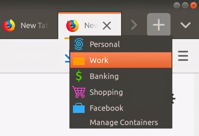
Task: Open the Firefox hamburger menu
Action: point(183,56)
